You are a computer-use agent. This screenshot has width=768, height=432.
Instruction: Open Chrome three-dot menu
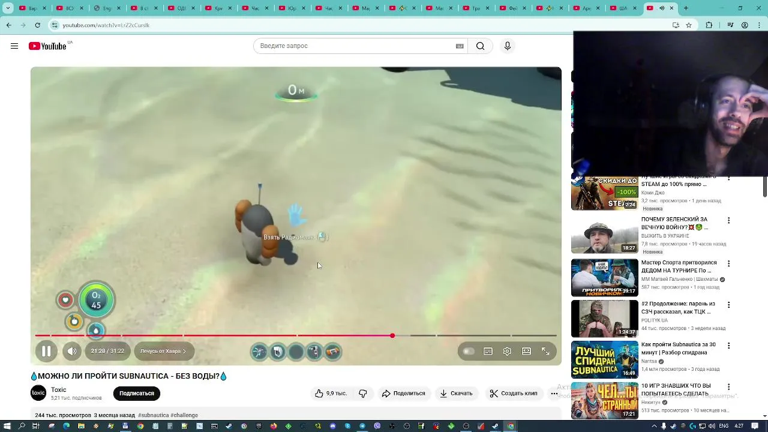759,25
